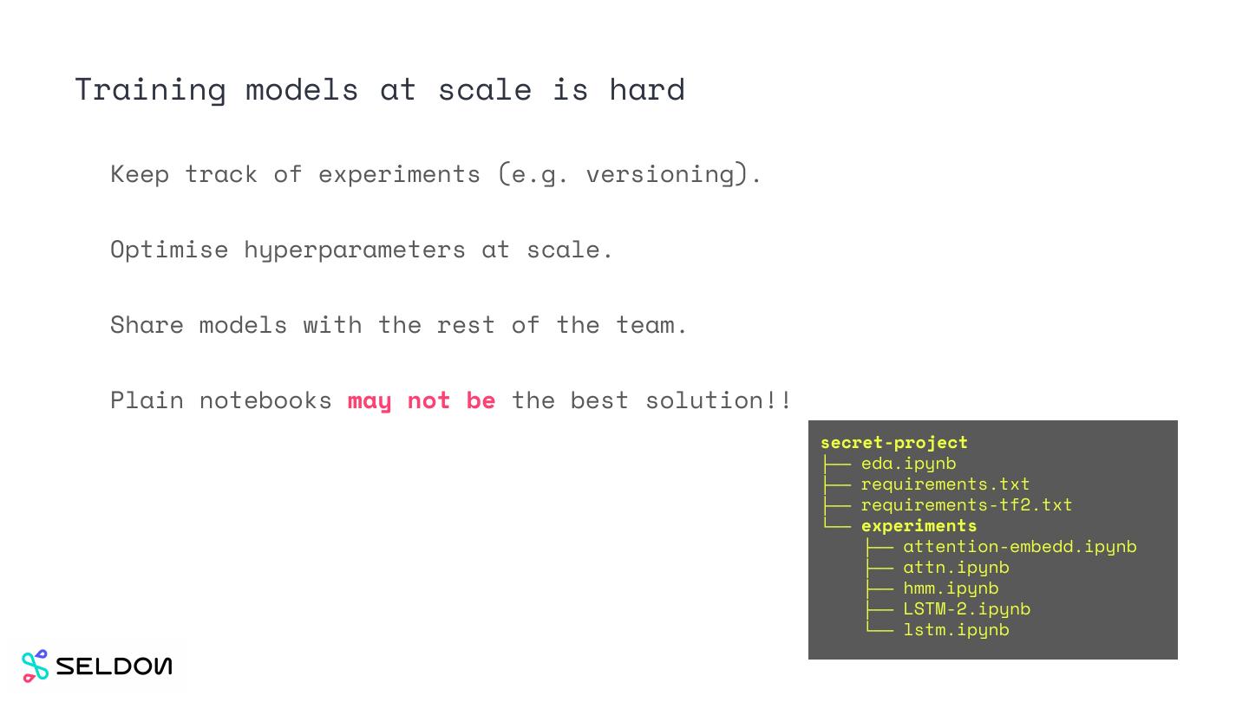Open attention-embedd.ipynb notebook
The height and width of the screenshot is (702, 1249).
[x=1019, y=546]
